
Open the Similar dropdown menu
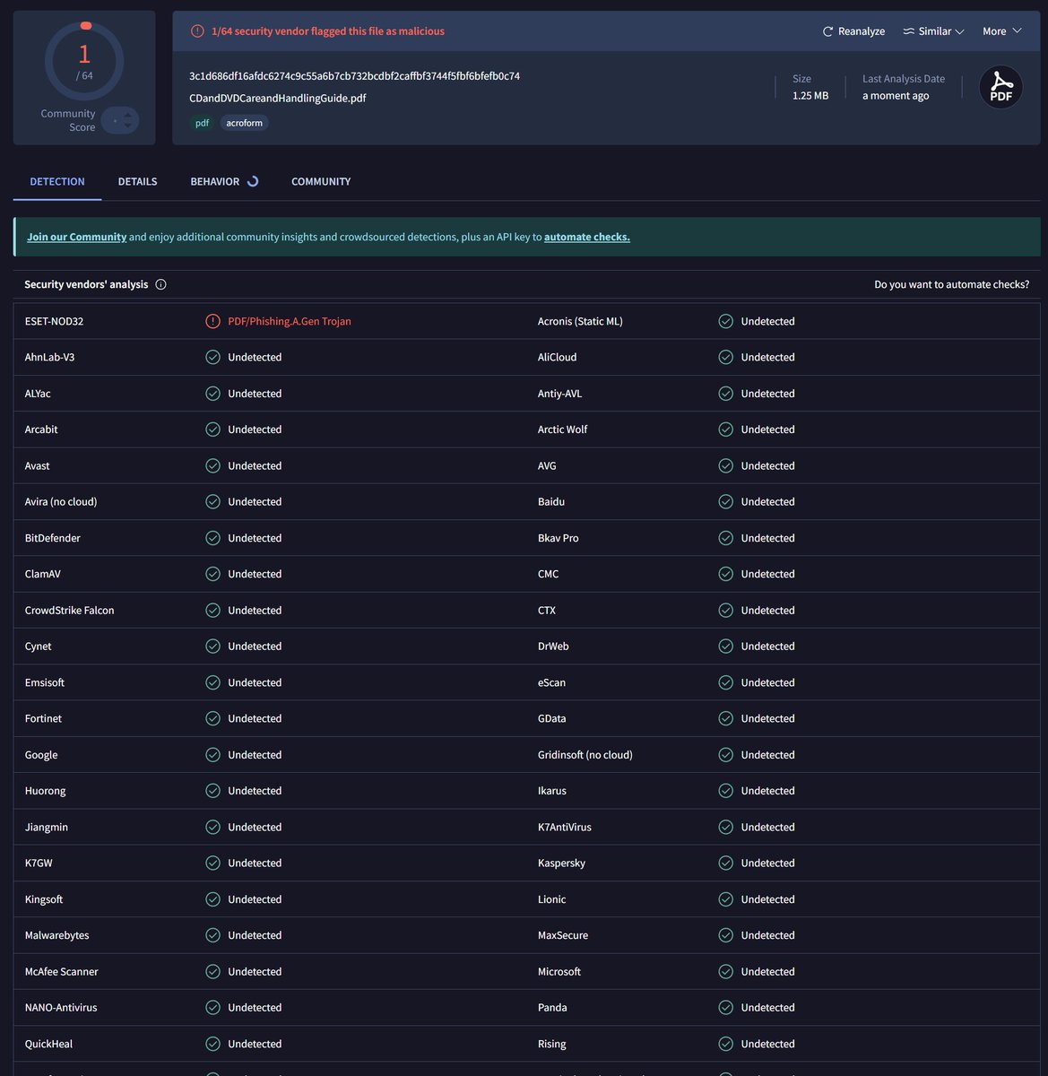[933, 31]
